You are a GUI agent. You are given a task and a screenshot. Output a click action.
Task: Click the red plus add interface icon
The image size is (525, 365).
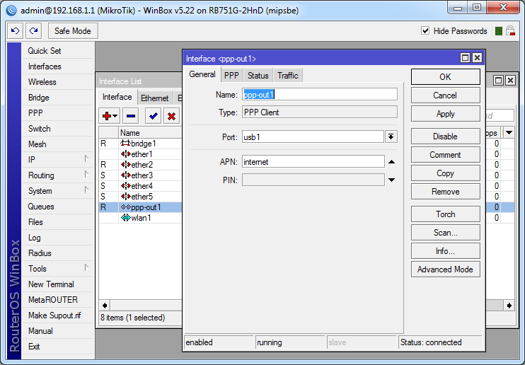tap(110, 116)
